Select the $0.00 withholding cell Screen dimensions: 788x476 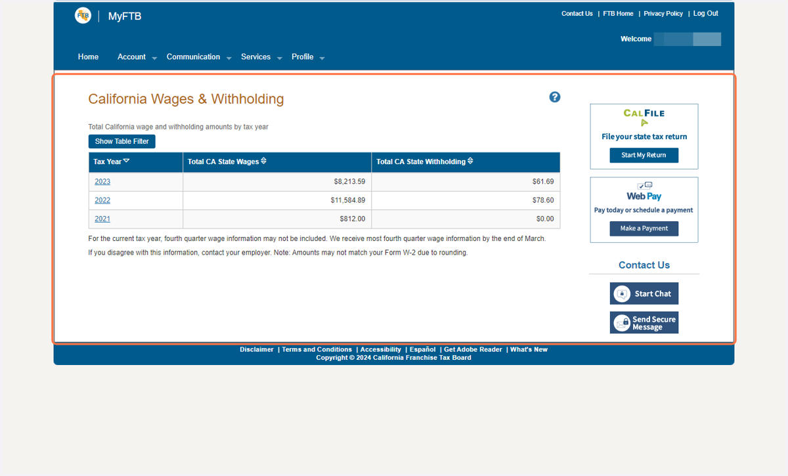pos(466,219)
